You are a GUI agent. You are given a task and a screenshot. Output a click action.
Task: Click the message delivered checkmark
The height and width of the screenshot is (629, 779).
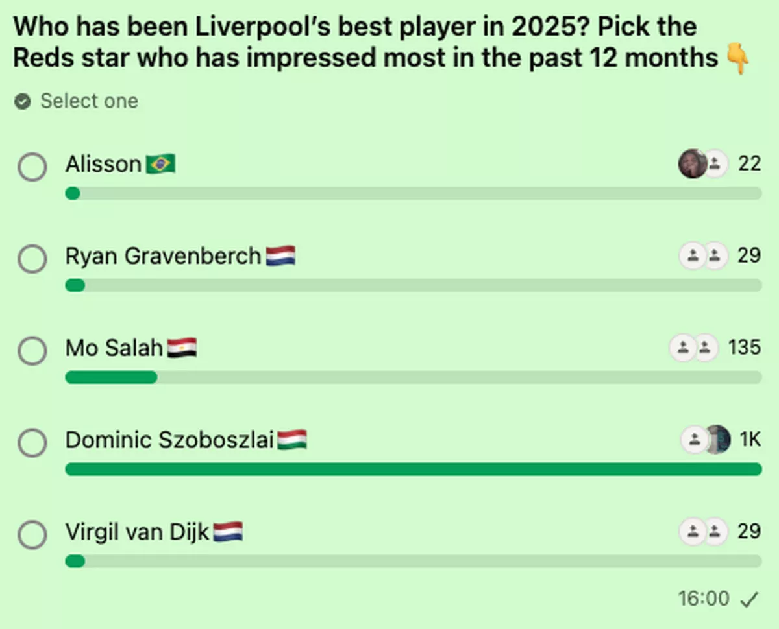pos(748,600)
